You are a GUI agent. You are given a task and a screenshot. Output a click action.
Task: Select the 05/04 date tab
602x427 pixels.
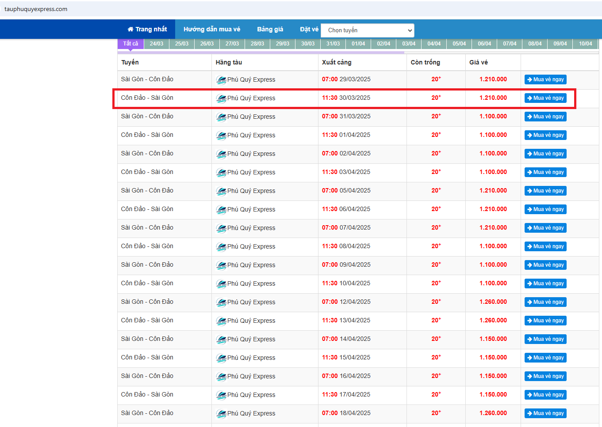point(459,44)
